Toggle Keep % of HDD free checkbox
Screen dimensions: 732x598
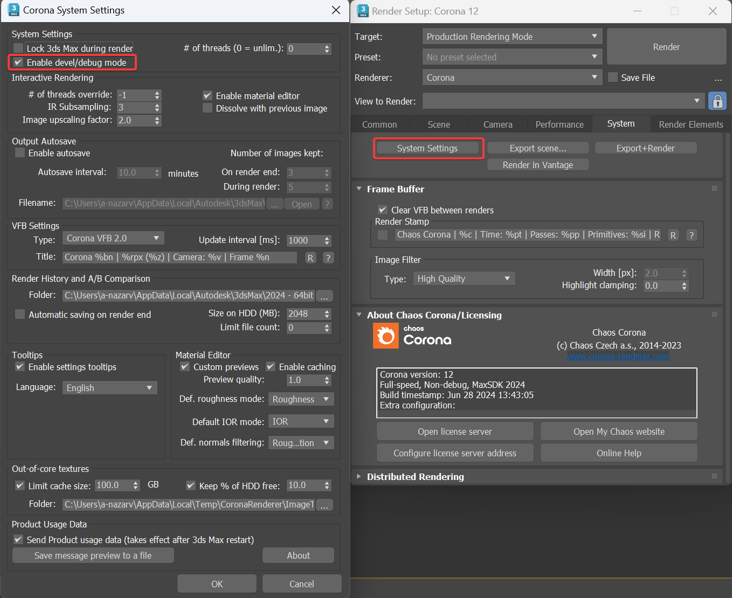191,486
